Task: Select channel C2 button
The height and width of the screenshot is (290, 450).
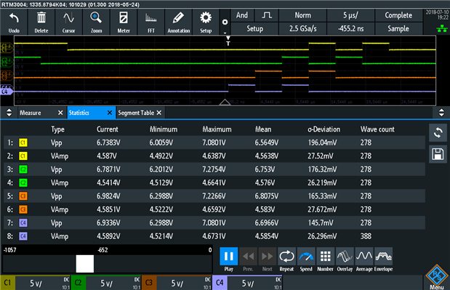Action: coord(78,283)
